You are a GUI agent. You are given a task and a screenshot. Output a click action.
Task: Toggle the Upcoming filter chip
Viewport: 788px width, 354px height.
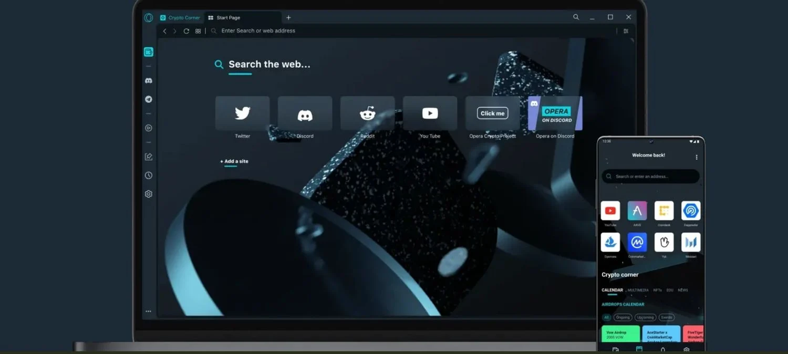coord(645,317)
